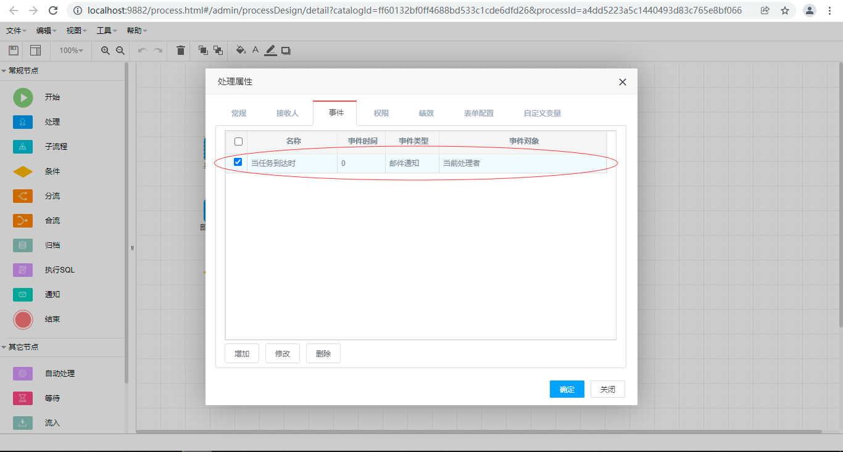Select the 处理 process node icon

tap(23, 122)
